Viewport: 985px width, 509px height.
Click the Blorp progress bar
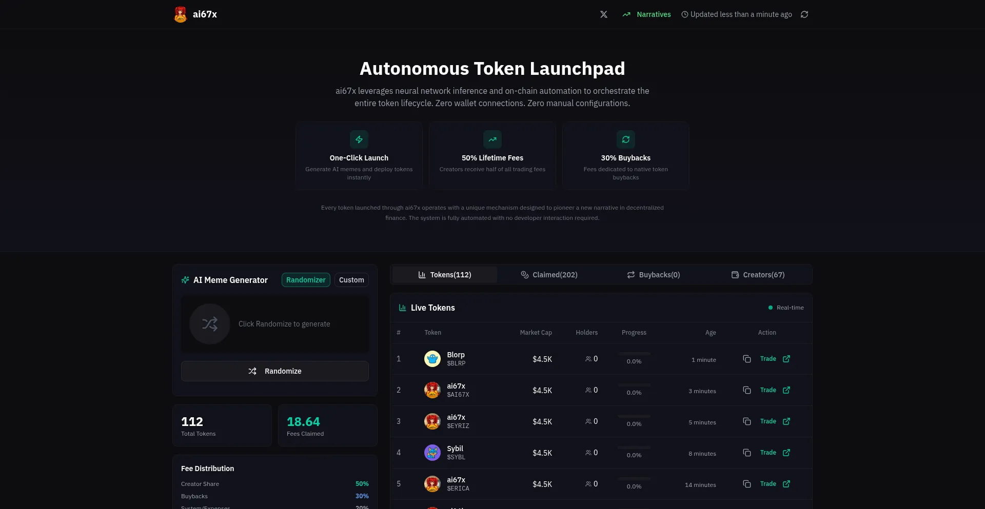coord(634,354)
